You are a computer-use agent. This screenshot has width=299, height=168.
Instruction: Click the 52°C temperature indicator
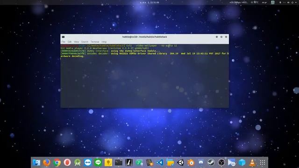(x=255, y=2)
